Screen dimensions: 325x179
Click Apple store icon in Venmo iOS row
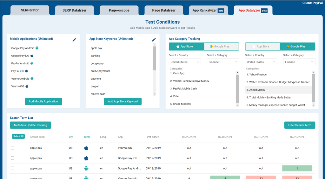[x=86, y=148]
